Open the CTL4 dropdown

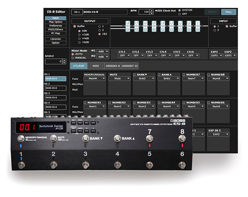tap(165, 56)
